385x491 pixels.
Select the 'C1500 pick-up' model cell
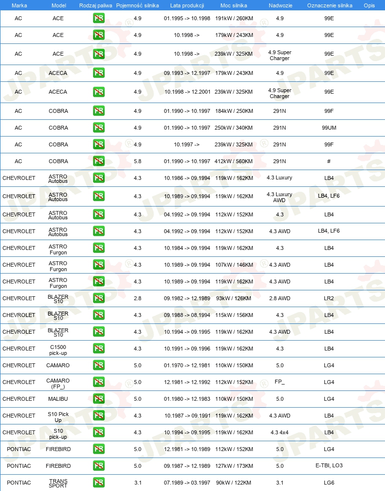[x=58, y=350]
